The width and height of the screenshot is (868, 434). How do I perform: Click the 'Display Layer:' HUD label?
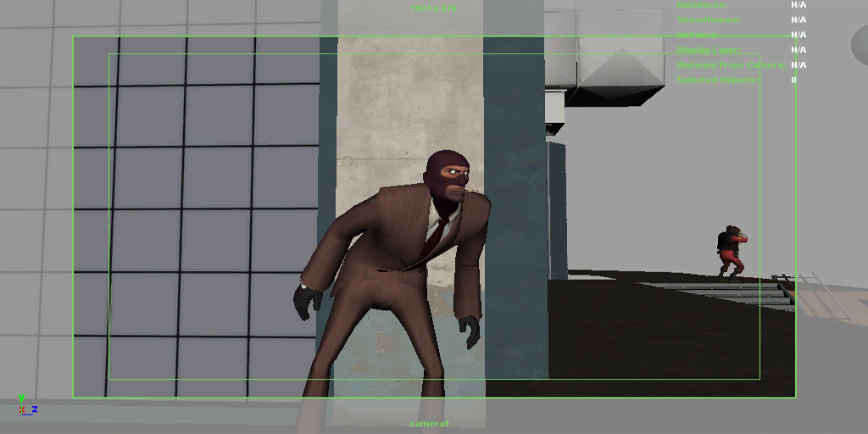tap(709, 50)
